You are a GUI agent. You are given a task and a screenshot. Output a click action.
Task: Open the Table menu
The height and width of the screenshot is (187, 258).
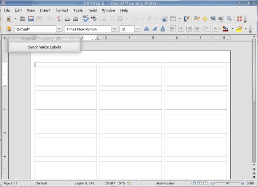pos(78,10)
